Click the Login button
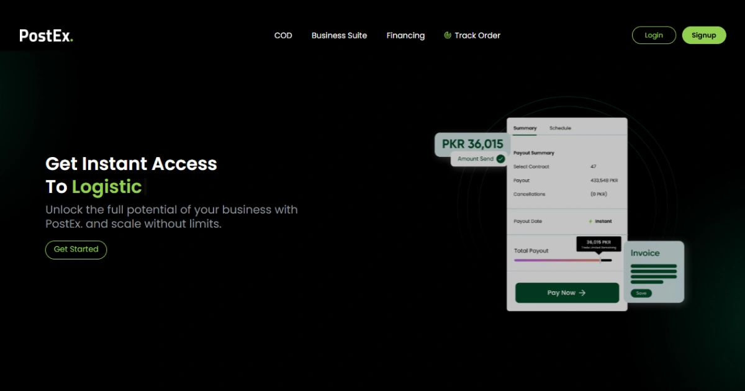The height and width of the screenshot is (391, 745). [654, 35]
